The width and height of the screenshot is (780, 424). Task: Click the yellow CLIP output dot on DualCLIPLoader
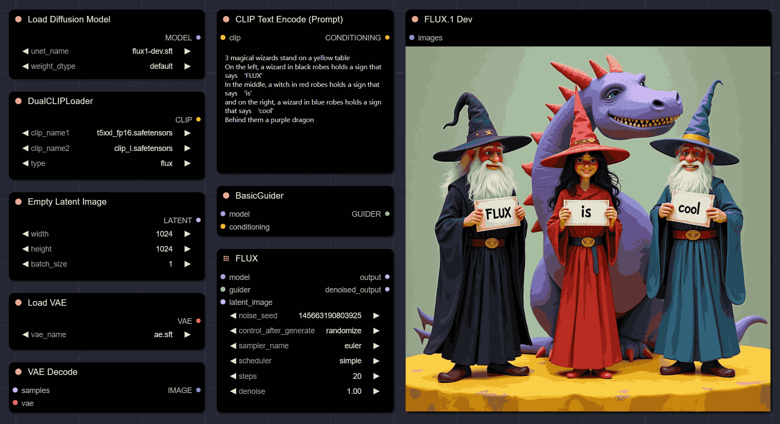click(198, 120)
